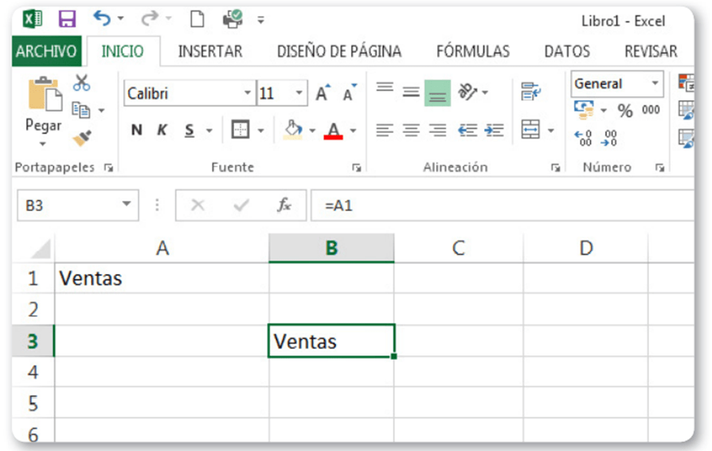Viewport: 712px width, 451px height.
Task: Apply thousands separator 000 style
Action: coord(651,110)
